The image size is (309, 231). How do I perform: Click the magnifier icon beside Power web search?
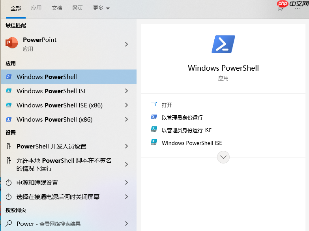9,223
